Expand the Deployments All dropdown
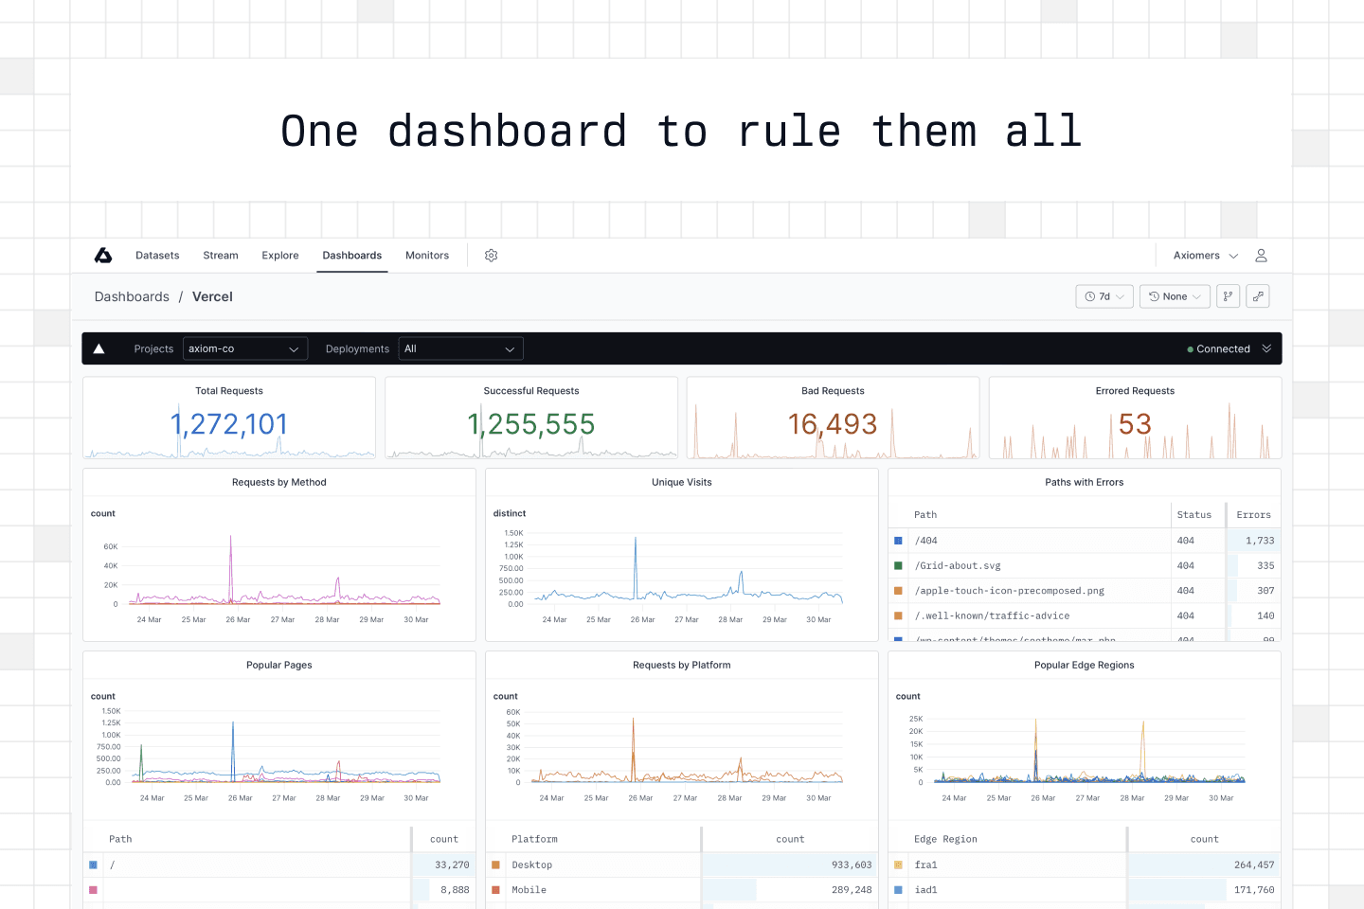The width and height of the screenshot is (1364, 909). 460,348
